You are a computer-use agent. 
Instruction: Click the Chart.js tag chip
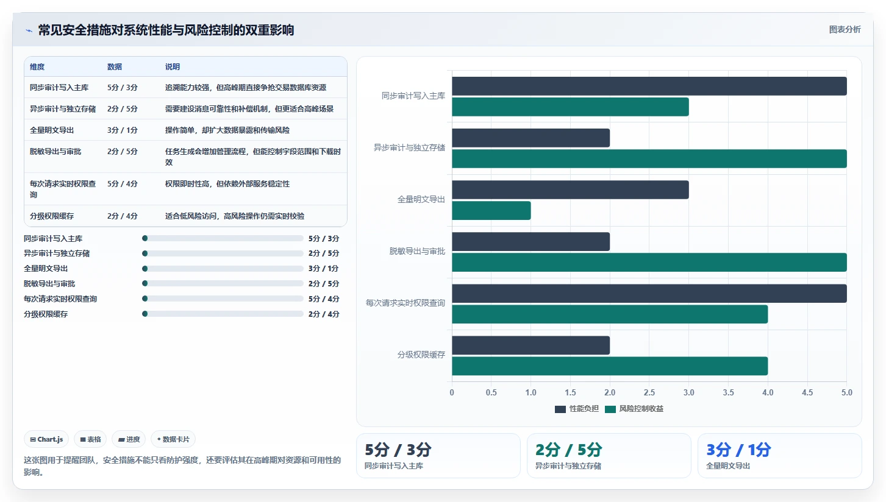tap(47, 439)
